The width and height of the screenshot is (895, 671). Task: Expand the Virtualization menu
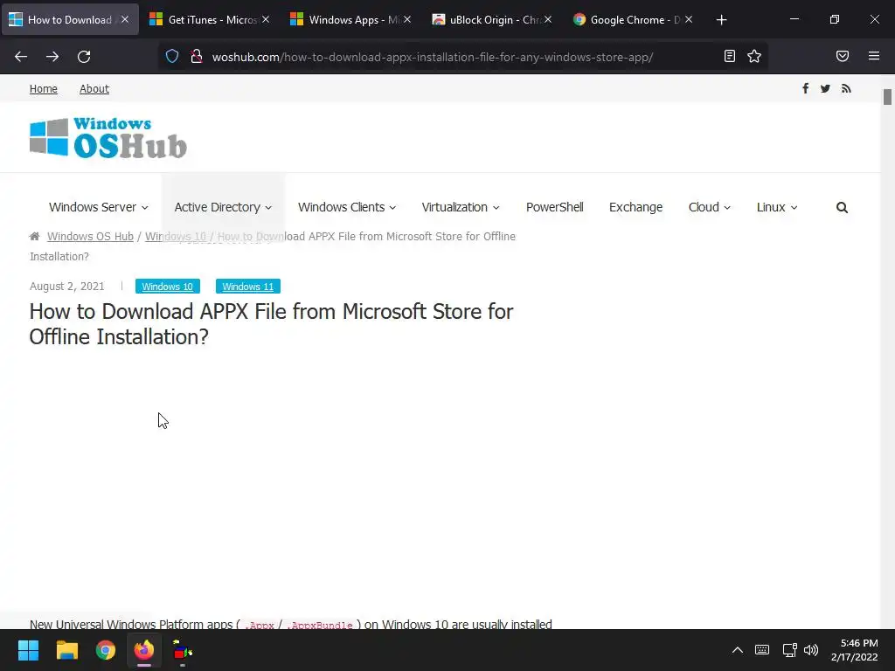[461, 207]
